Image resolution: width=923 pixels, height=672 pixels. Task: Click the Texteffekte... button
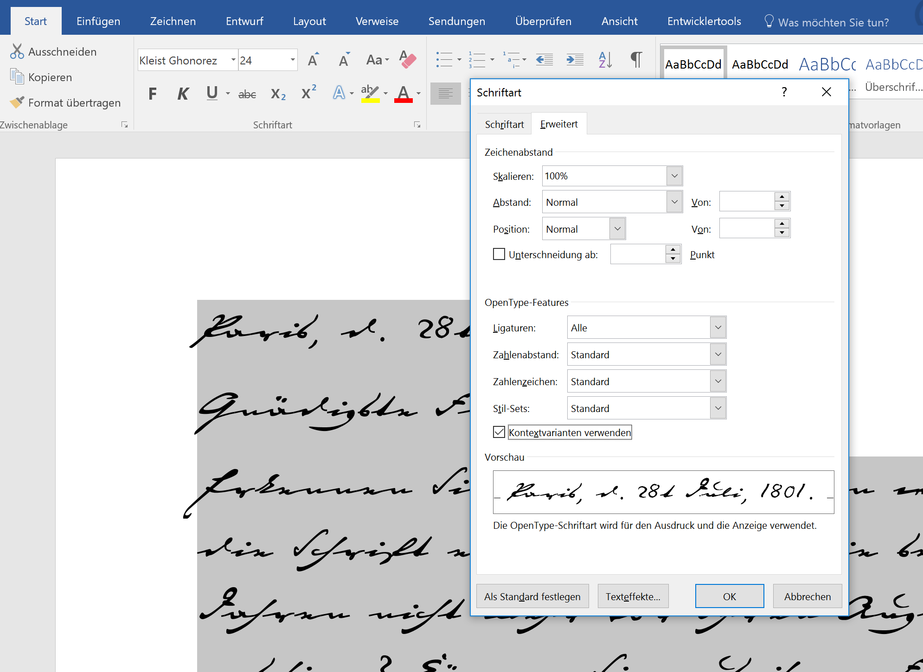tap(633, 596)
